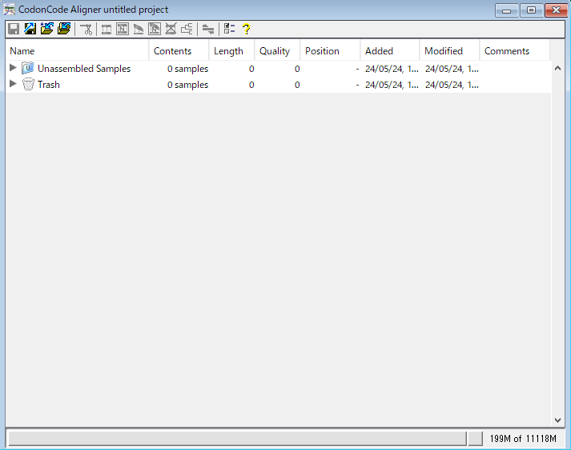
Task: Click Added date in Unassembled Samples row
Action: [x=392, y=69]
